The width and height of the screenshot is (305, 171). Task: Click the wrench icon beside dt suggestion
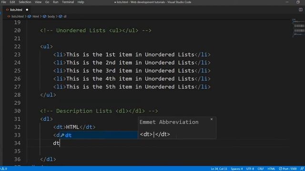[x=62, y=135]
